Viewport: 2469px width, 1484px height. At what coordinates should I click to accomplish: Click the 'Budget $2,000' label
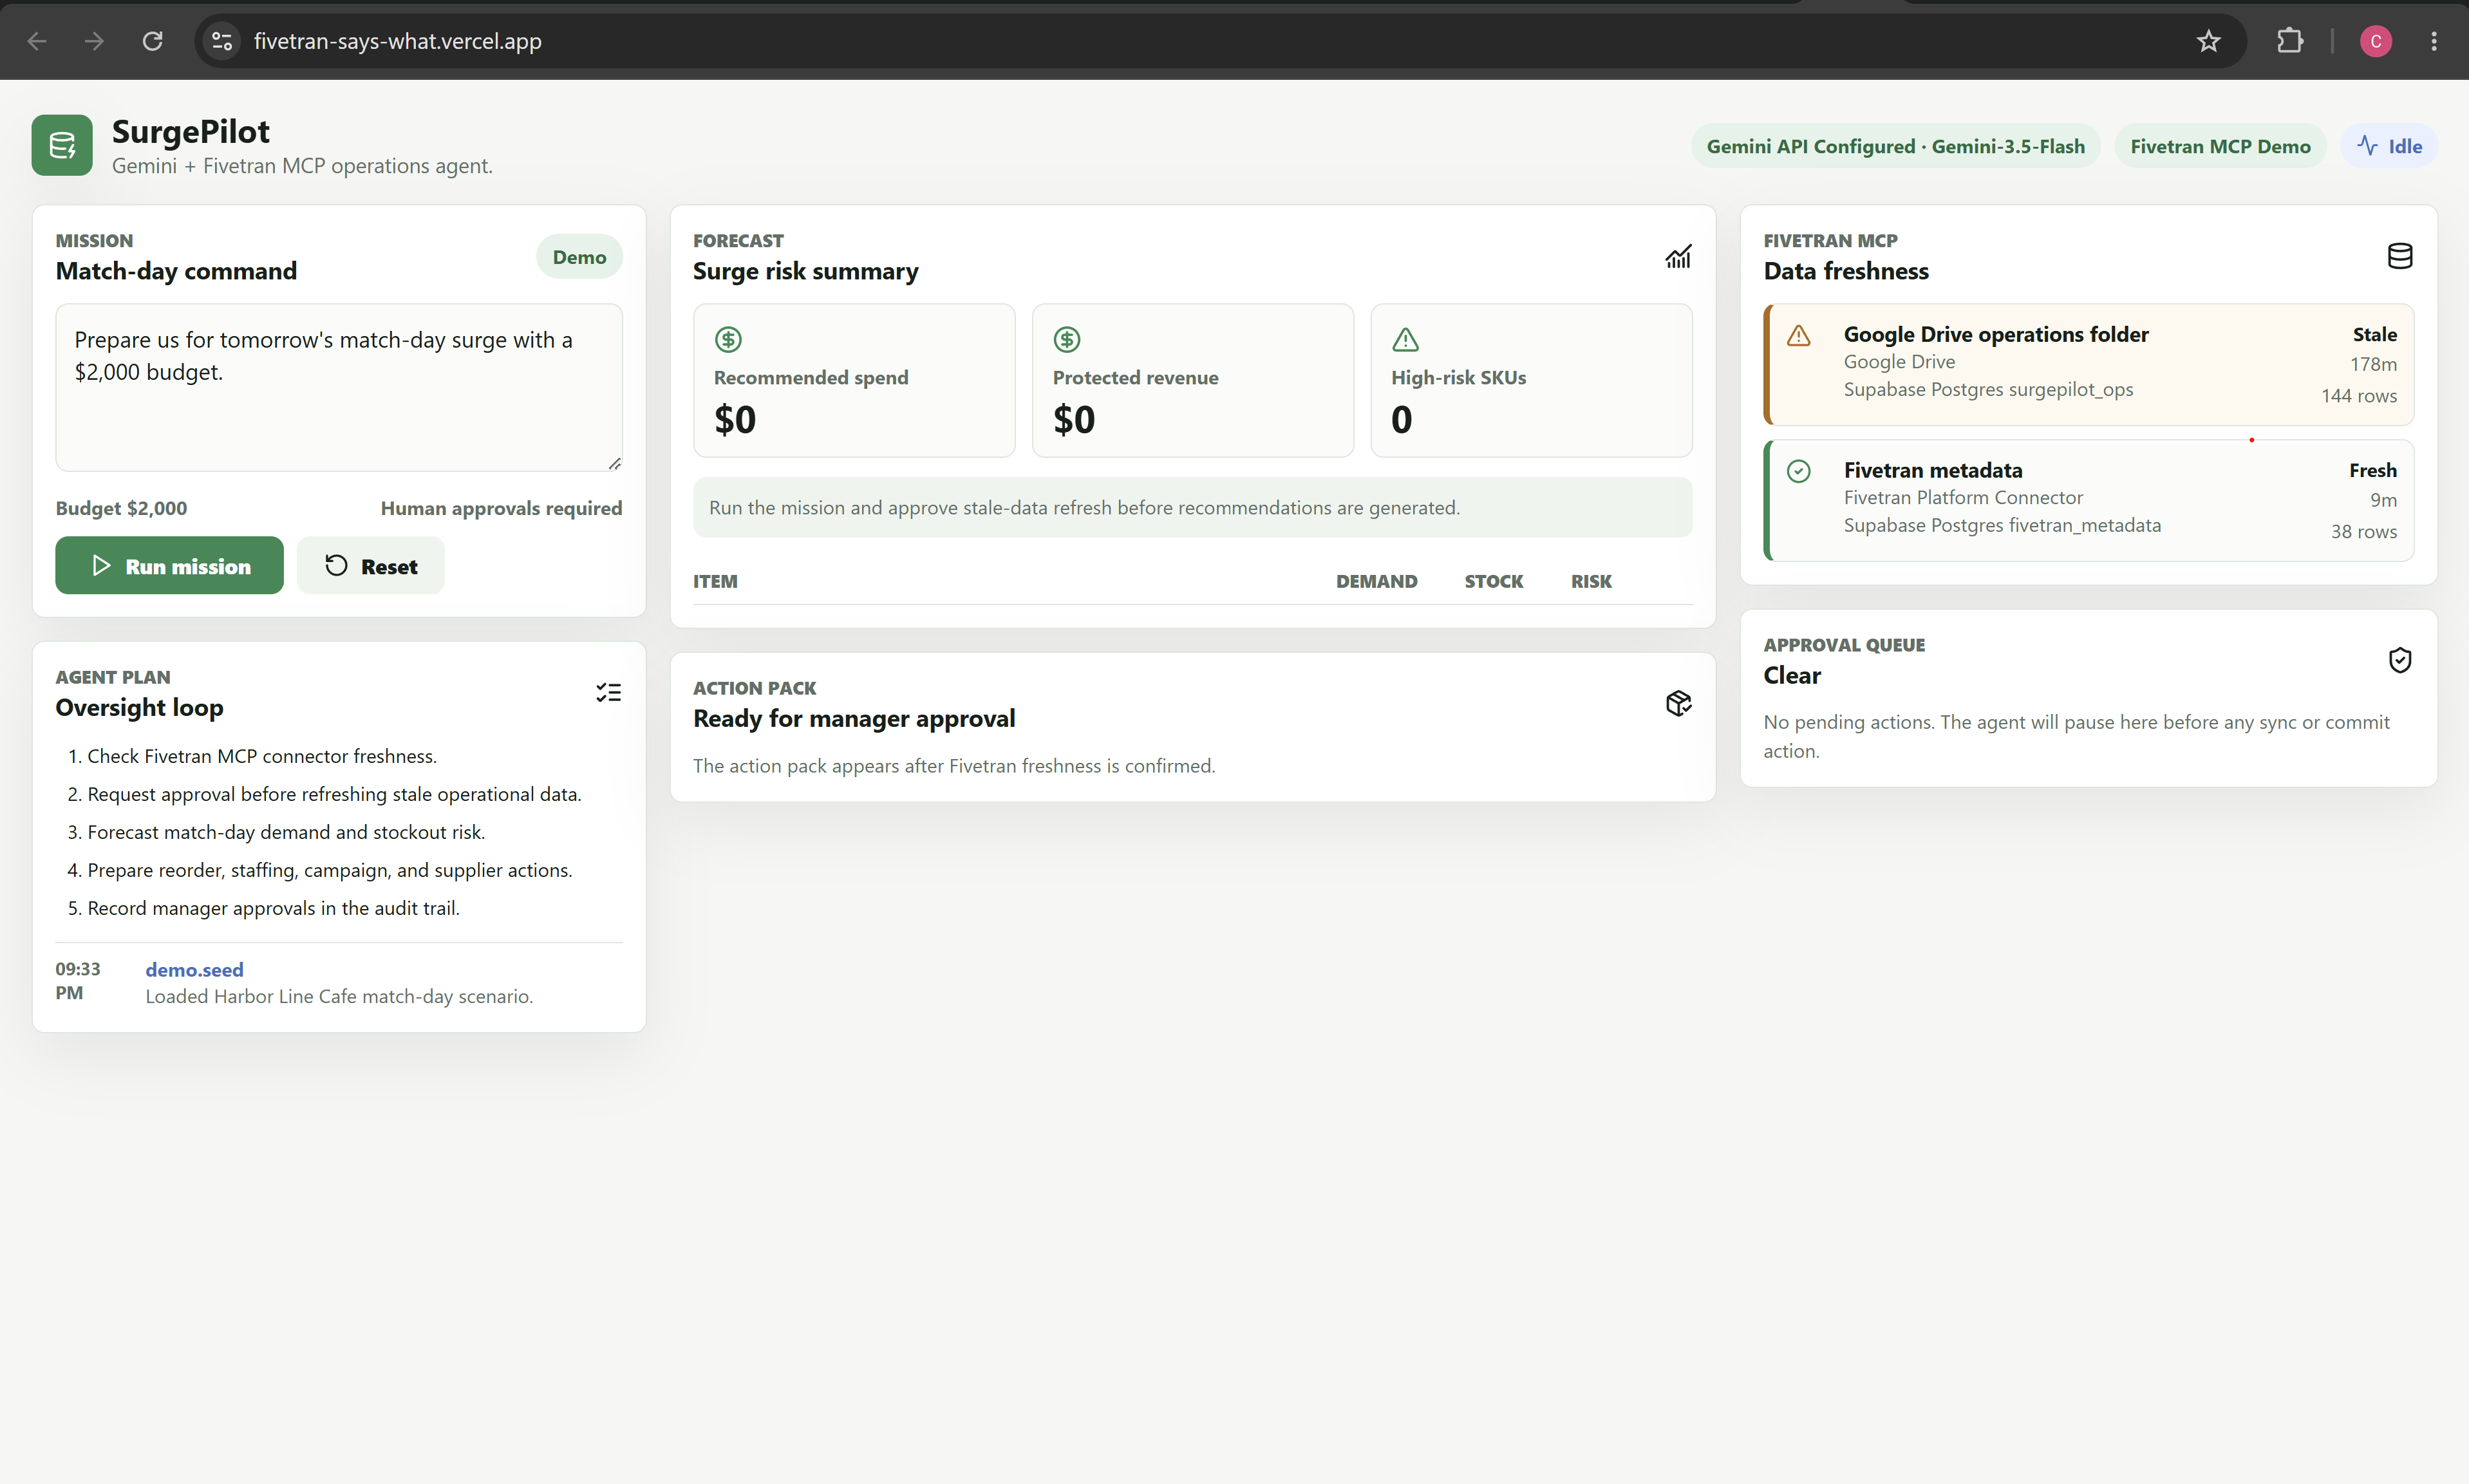point(121,508)
